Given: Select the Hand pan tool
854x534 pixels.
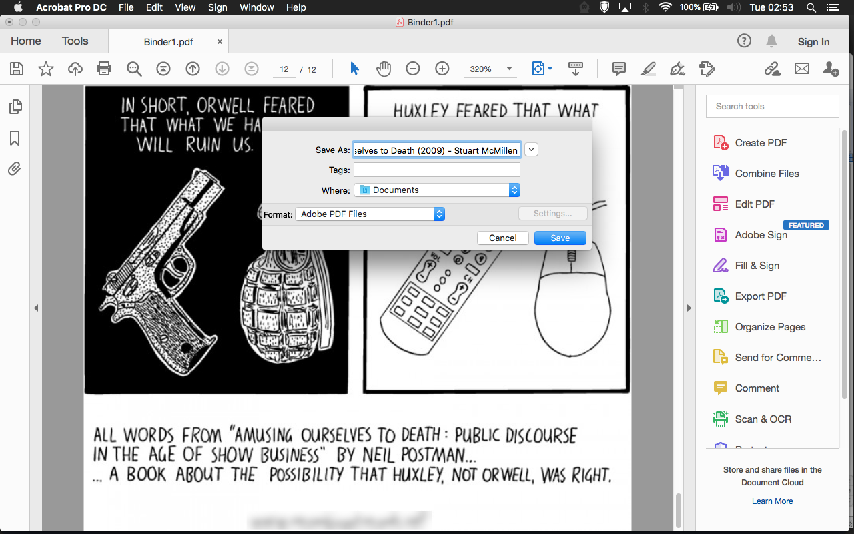Looking at the screenshot, I should point(384,69).
